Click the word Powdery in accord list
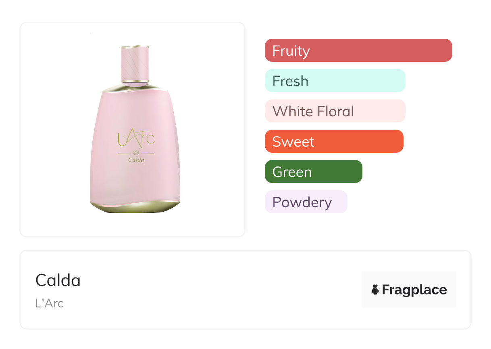 [302, 202]
